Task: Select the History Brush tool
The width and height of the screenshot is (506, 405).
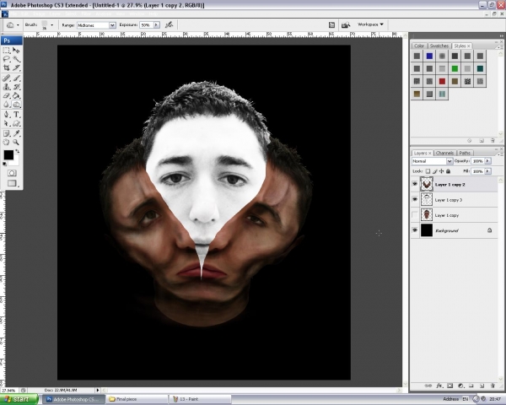Action: coord(16,87)
